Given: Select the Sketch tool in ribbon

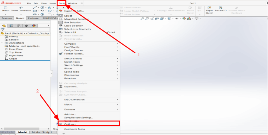Looking at the screenshot, I should 5,9.
